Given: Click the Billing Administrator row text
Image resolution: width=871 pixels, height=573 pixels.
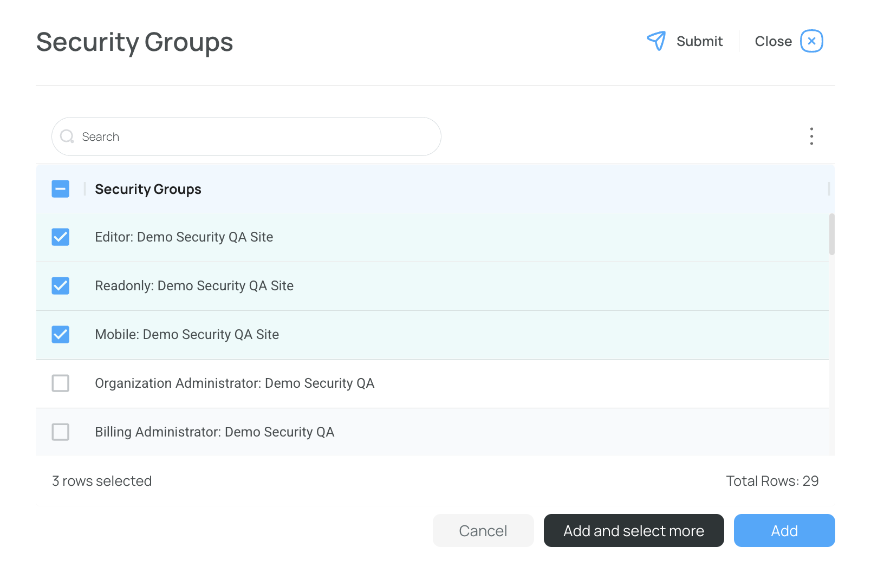Looking at the screenshot, I should point(214,432).
